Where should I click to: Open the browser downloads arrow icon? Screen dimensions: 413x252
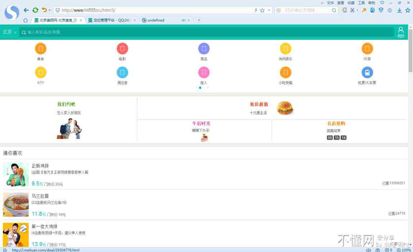coord(399,10)
